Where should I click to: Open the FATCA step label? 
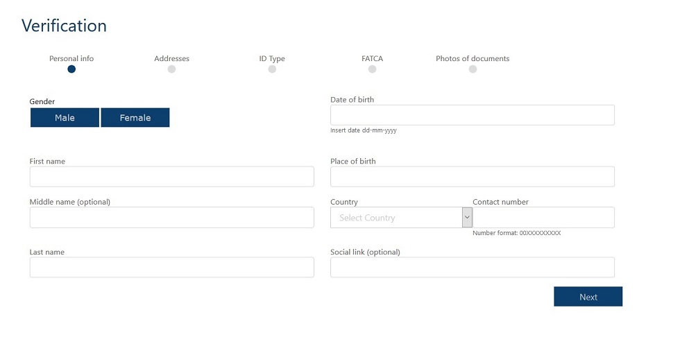pyautogui.click(x=372, y=59)
